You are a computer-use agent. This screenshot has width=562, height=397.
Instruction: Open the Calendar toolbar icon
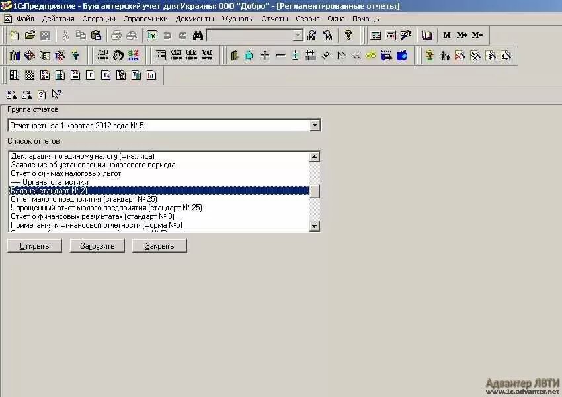tap(391, 35)
